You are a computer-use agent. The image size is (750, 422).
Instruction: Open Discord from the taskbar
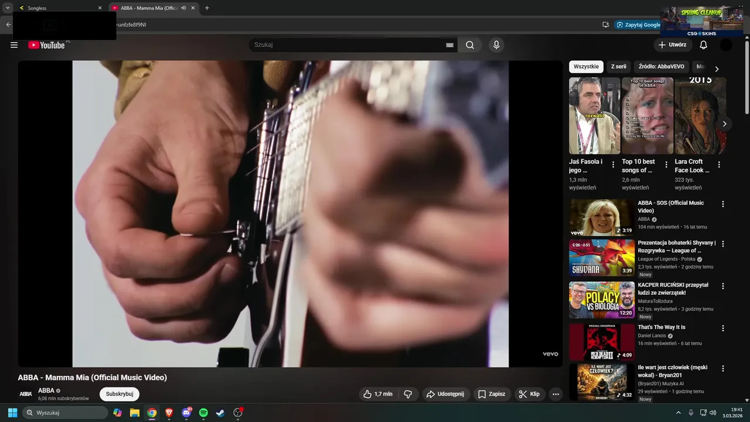pos(186,413)
